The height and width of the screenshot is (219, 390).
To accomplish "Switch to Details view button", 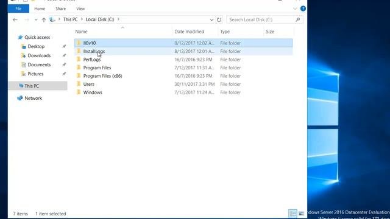I will click(x=293, y=214).
